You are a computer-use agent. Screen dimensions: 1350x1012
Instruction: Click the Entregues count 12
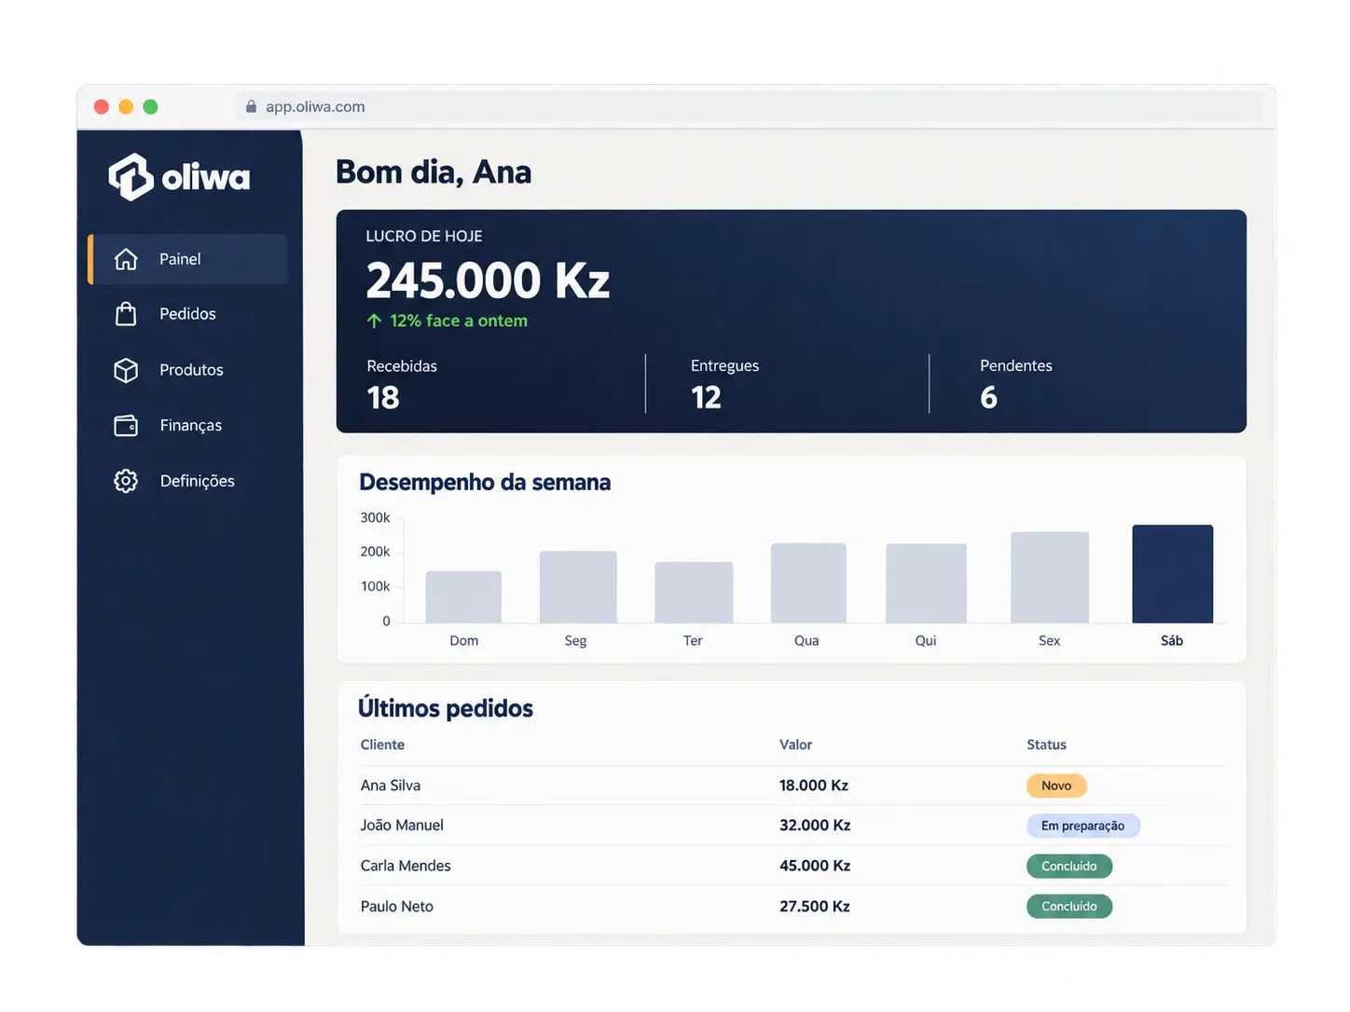(x=706, y=398)
